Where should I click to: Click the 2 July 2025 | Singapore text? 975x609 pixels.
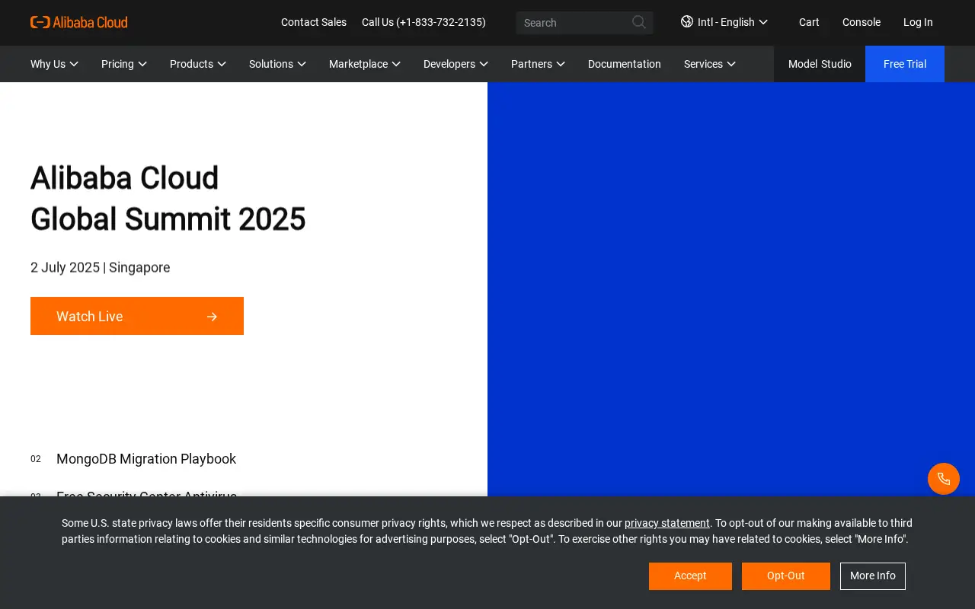point(101,267)
